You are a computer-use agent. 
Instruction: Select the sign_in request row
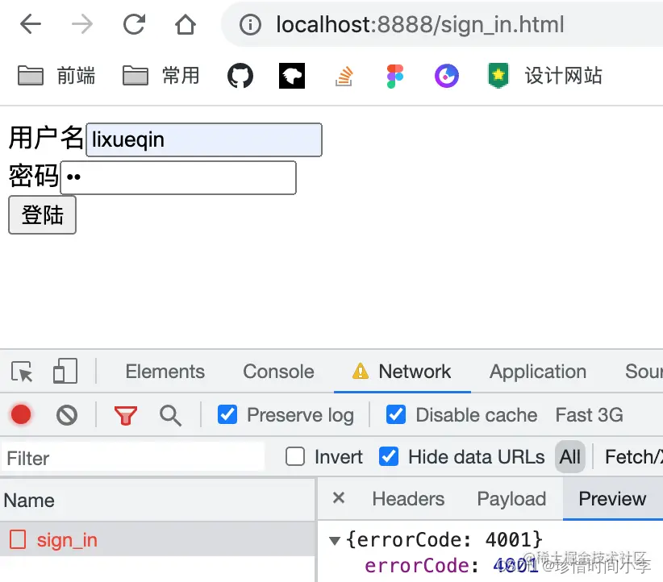coord(157,539)
